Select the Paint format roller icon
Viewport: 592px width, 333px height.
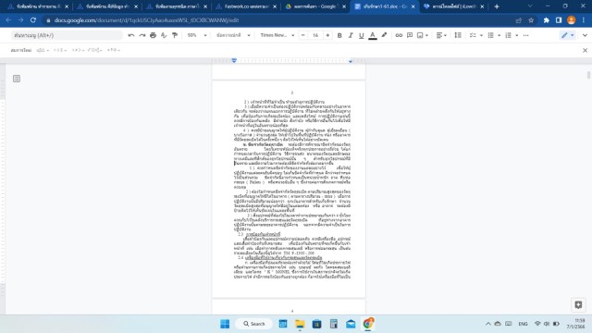pos(175,35)
